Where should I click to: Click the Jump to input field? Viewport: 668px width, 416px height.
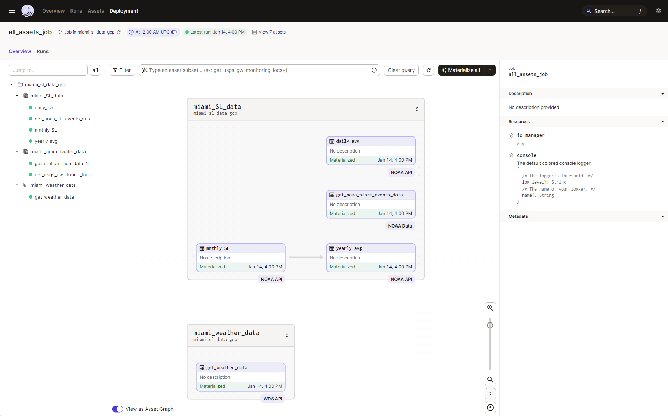pyautogui.click(x=48, y=70)
